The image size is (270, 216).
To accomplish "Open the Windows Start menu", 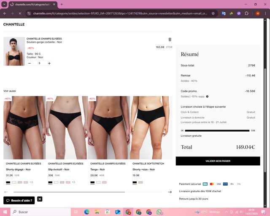I will (x=5, y=212).
